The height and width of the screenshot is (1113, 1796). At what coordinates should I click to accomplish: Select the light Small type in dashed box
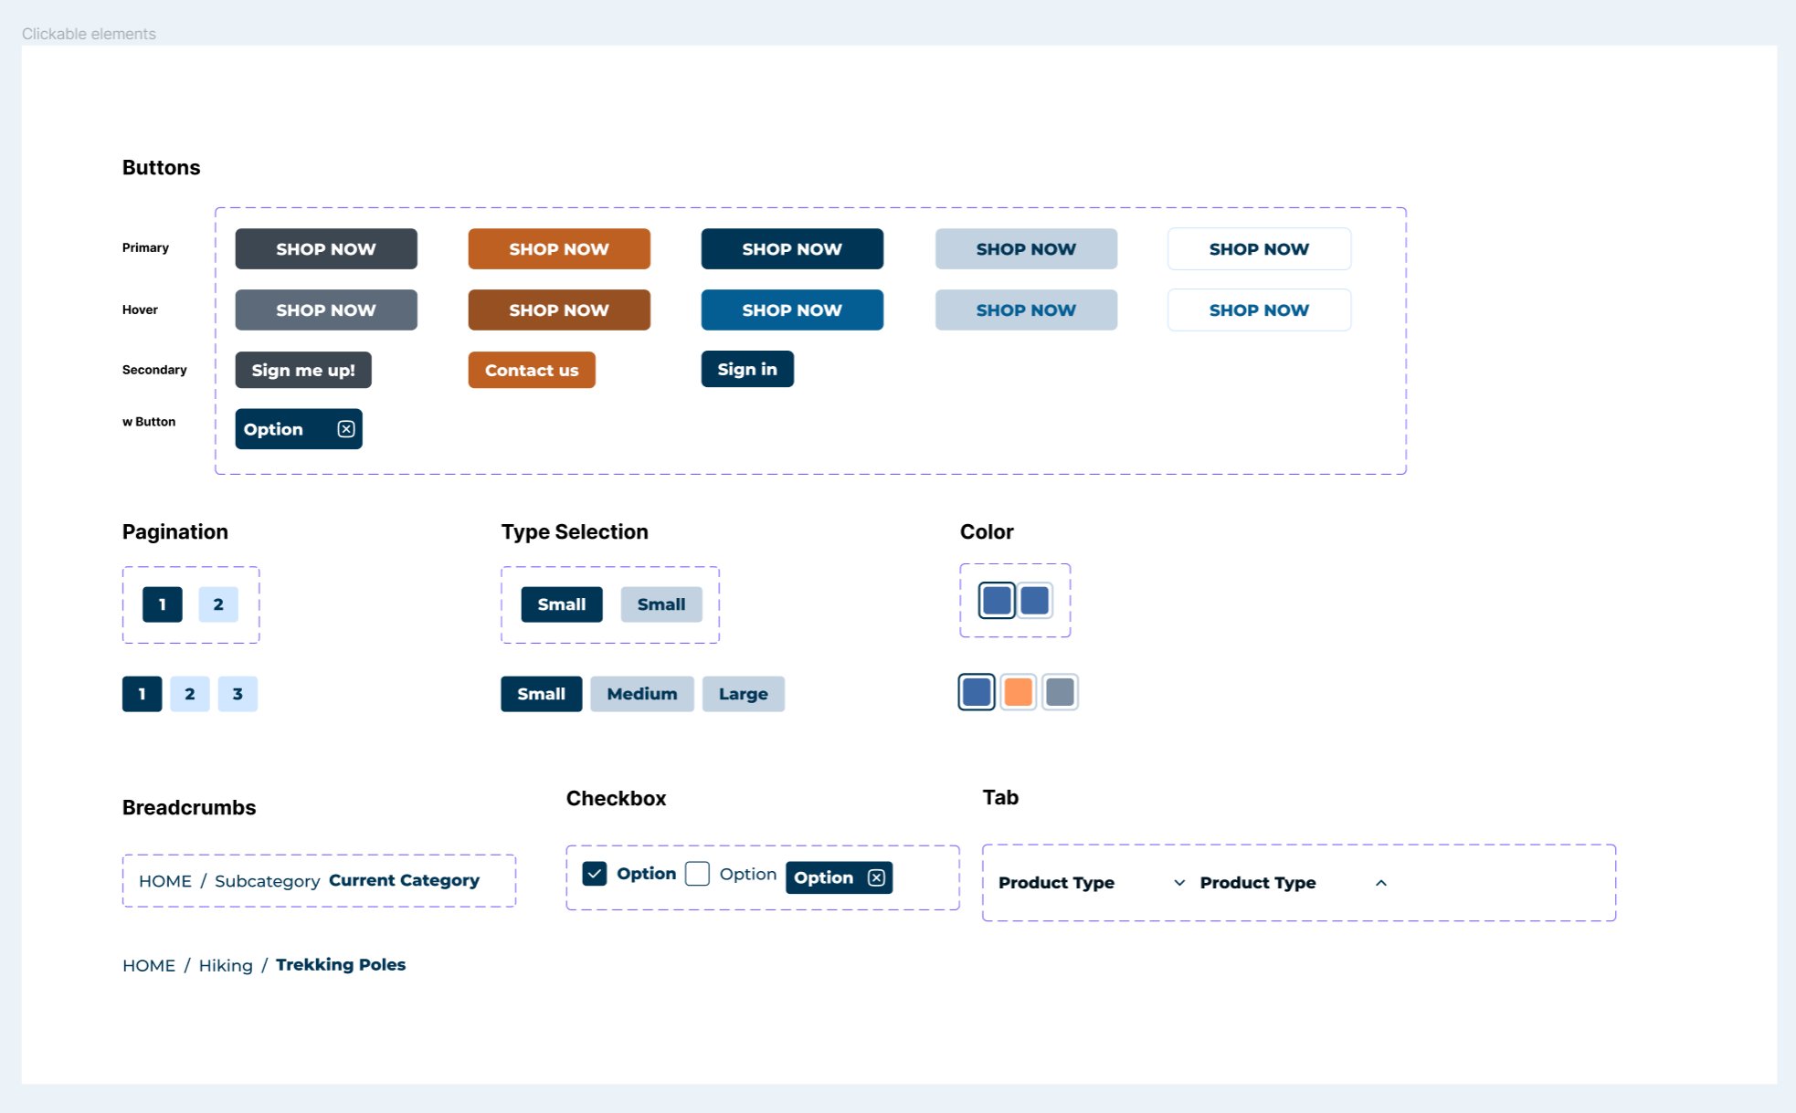coord(661,604)
